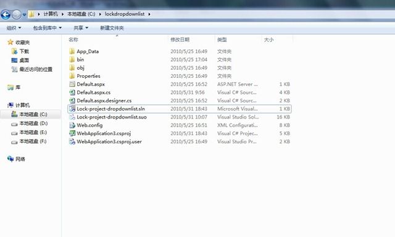
Task: Click the date 2010/5/25 17:04 of bin
Action: pos(189,59)
